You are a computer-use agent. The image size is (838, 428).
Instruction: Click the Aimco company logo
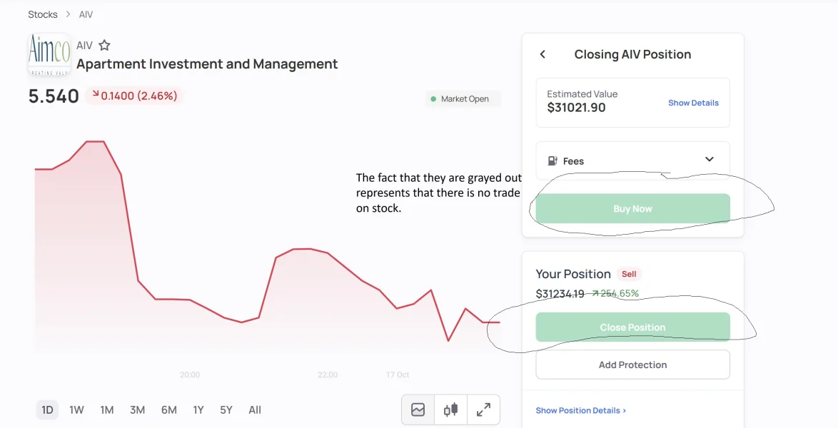[x=49, y=53]
